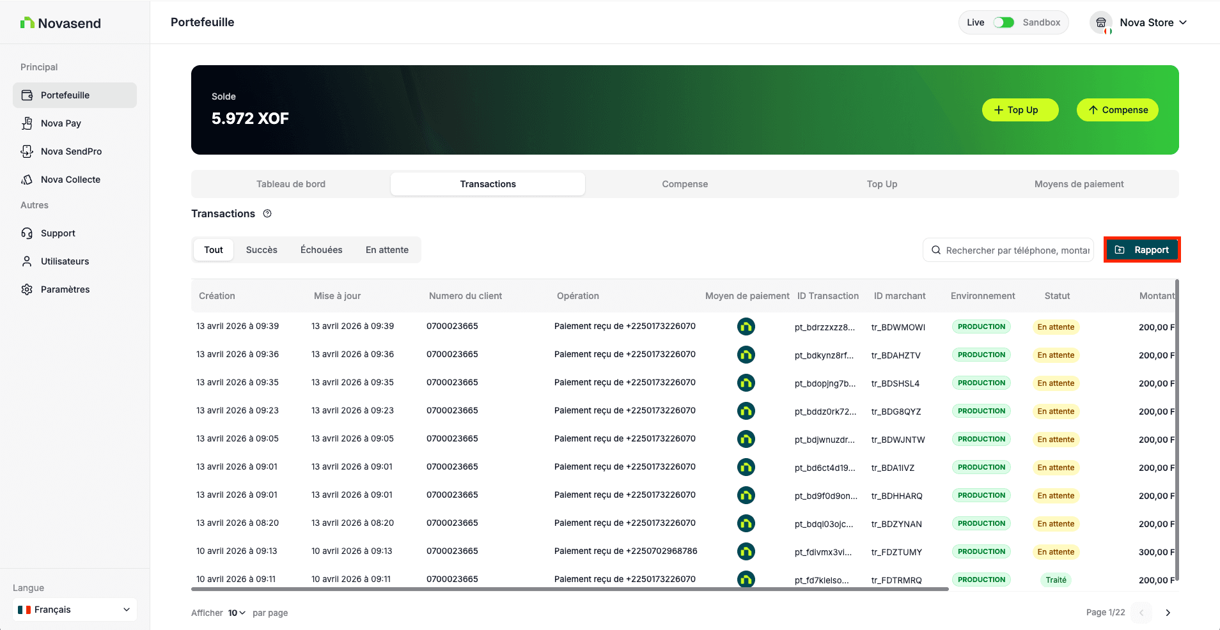
Task: Click payment method icon for tr_BDWMOWI row
Action: pyautogui.click(x=746, y=327)
